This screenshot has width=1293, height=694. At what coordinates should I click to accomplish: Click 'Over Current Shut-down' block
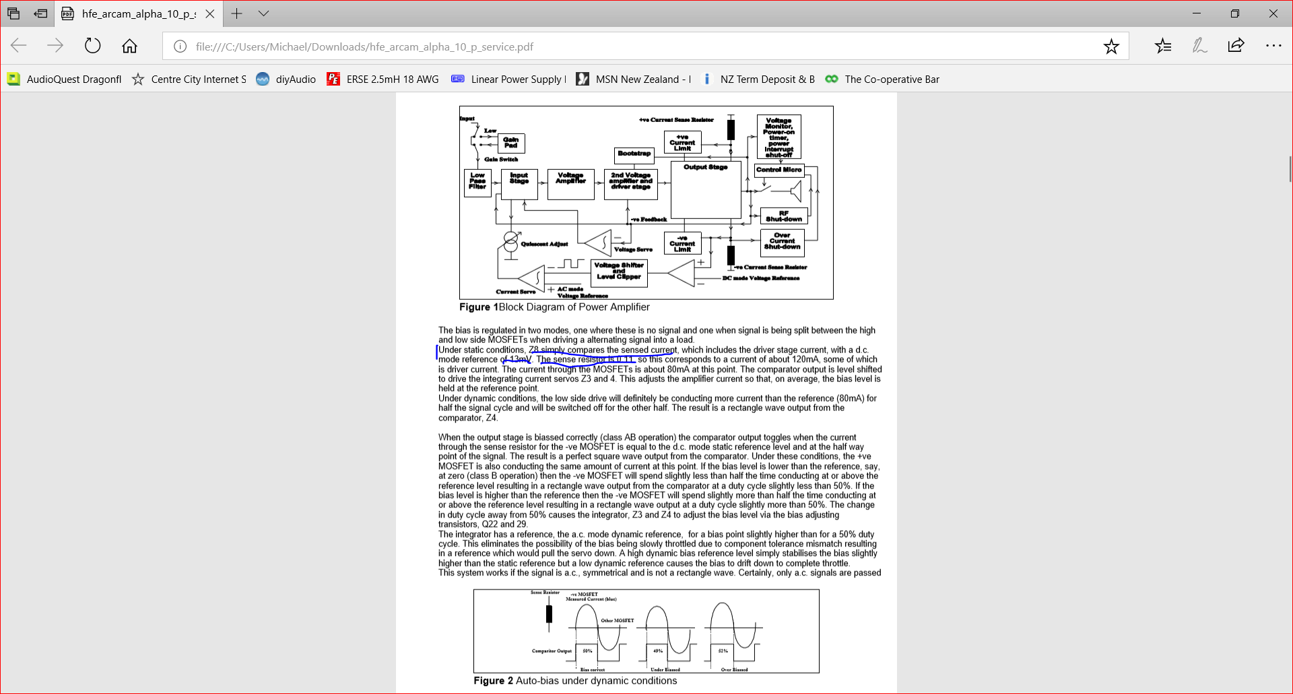coord(782,243)
